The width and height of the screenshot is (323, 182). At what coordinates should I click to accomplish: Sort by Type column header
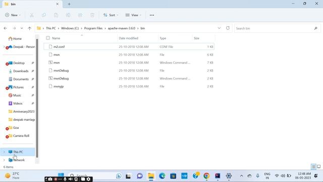[x=163, y=38]
